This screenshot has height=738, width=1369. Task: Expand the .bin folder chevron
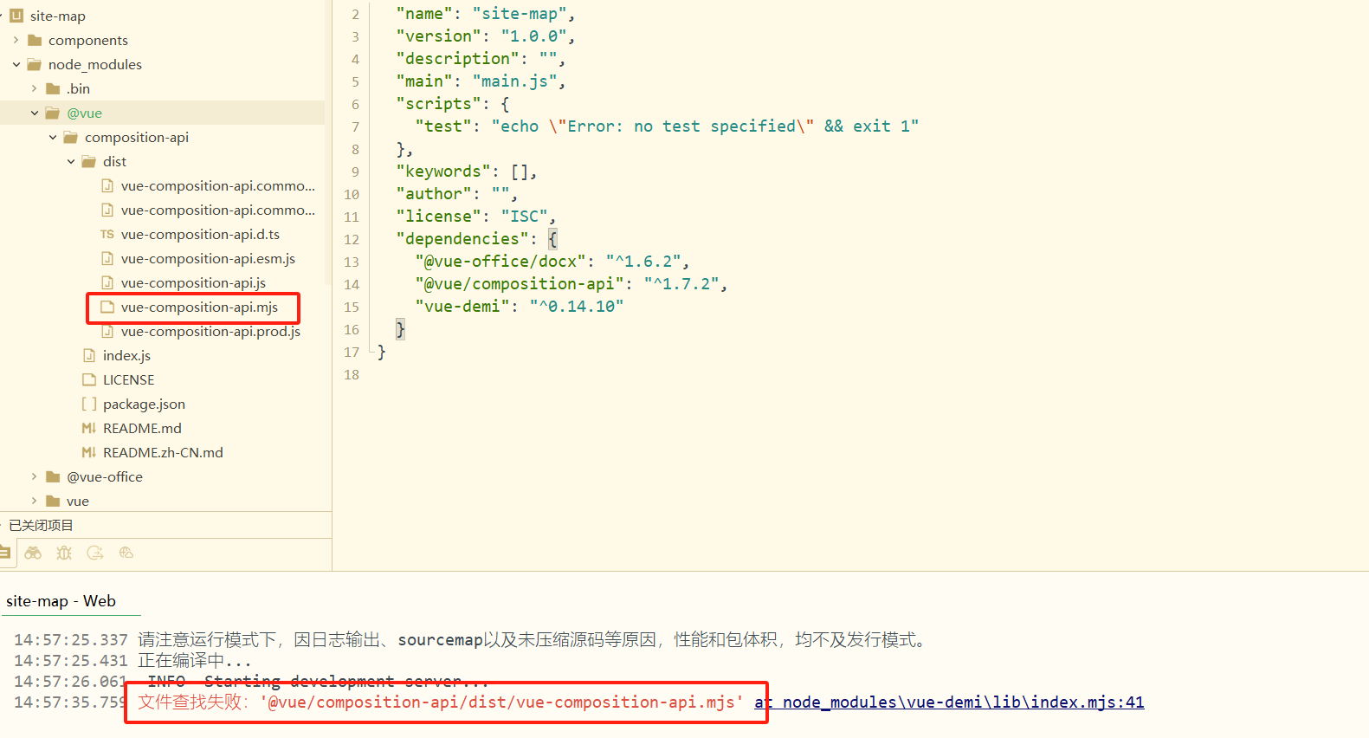point(34,88)
